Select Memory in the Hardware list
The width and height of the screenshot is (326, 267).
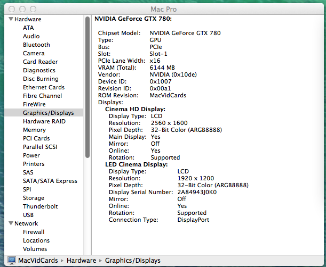click(34, 130)
